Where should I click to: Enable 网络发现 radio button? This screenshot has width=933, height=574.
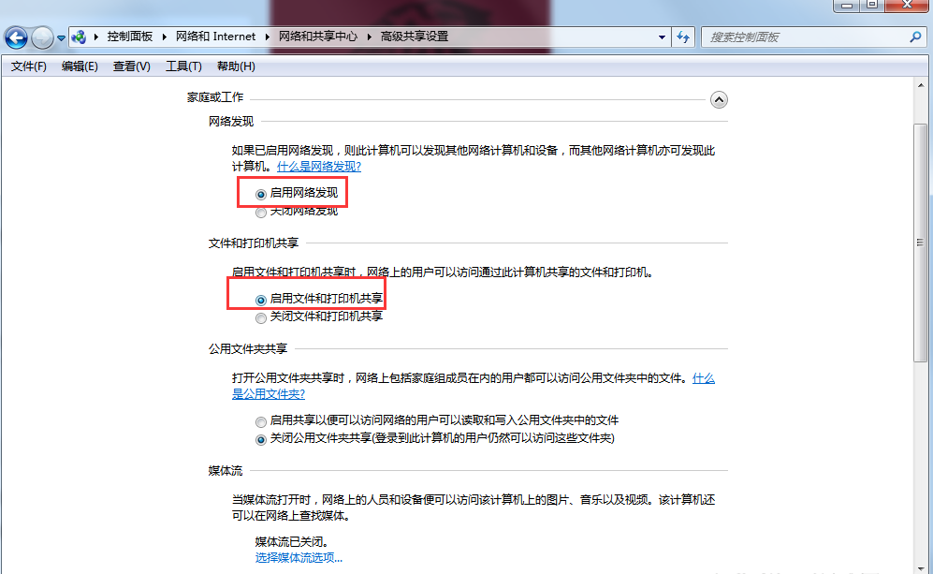coord(260,193)
